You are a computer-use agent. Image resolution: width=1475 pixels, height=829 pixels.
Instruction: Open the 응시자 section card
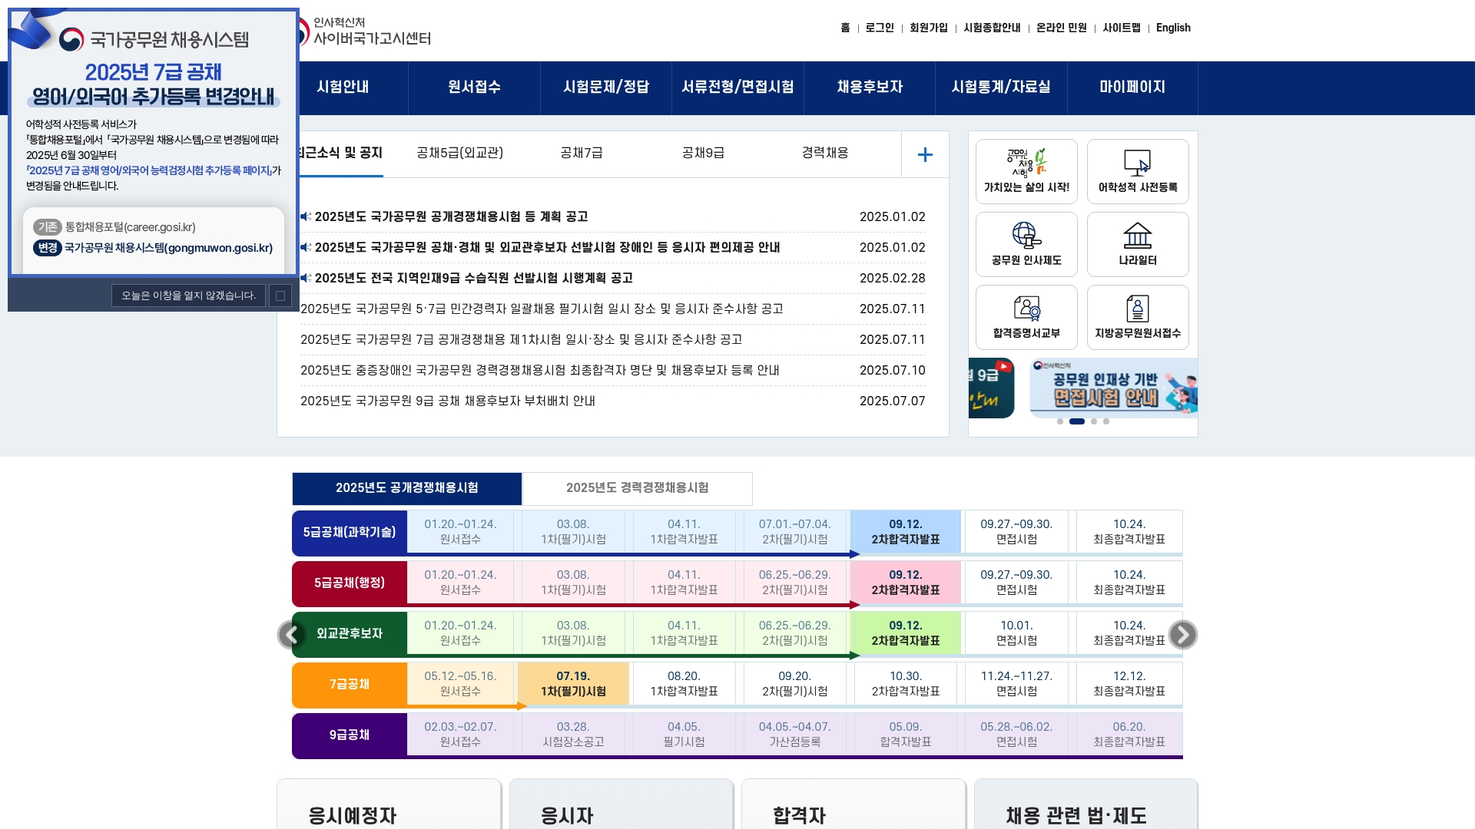[621, 804]
